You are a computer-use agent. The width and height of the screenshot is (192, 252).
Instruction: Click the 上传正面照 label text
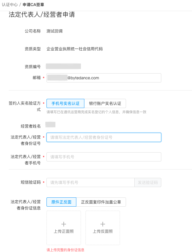(x=64, y=231)
